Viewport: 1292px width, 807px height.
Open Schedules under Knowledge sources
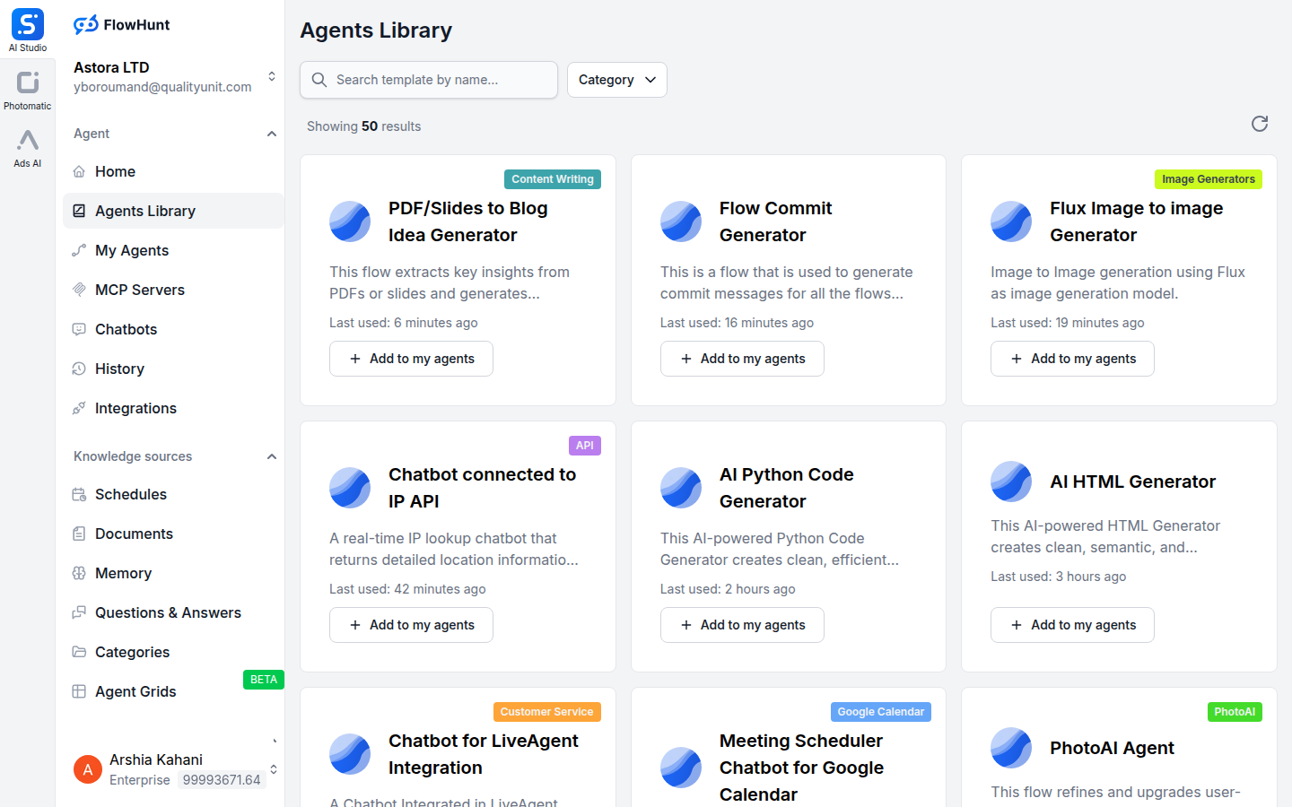[130, 494]
